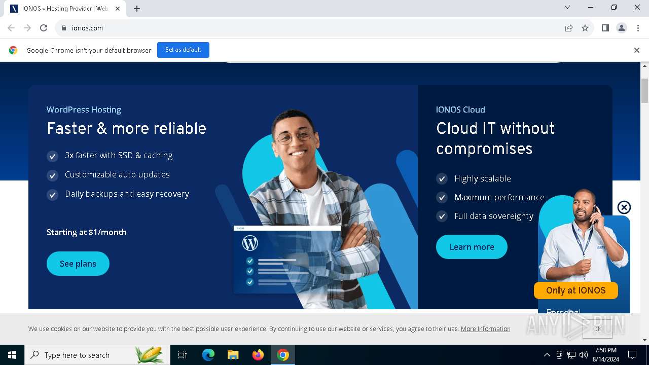Click the 'Cloud IT without compromises' headline
Image resolution: width=649 pixels, height=365 pixels.
[495, 138]
